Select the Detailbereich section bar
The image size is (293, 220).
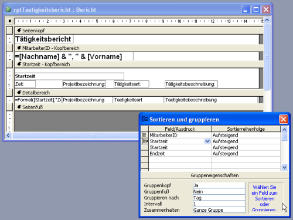point(139,93)
